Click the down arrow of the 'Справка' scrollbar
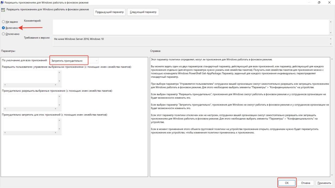Image resolution: width=335 pixels, height=188 pixels. [x=332, y=175]
